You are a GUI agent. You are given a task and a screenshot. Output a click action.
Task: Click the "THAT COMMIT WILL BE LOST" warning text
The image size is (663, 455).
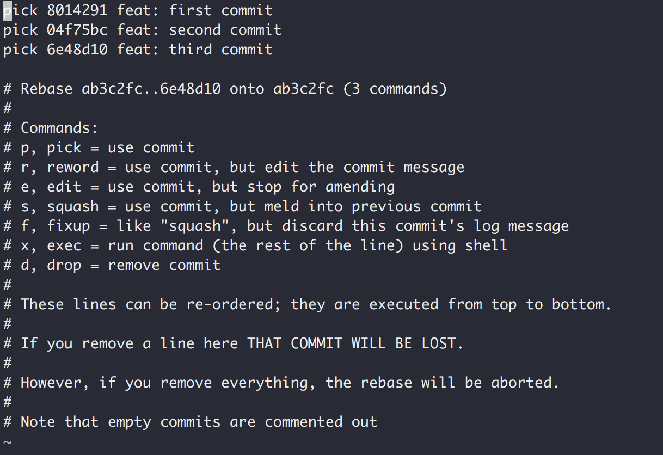coord(355,343)
